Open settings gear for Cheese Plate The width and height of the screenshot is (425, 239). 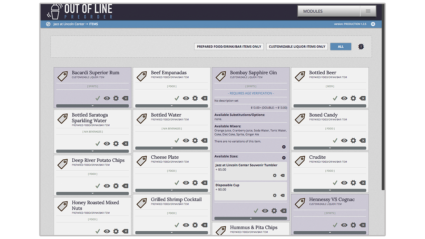coord(195,183)
